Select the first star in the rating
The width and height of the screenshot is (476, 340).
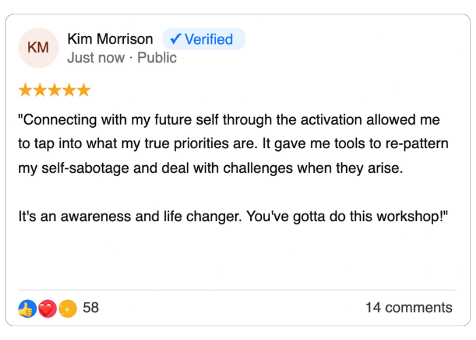pyautogui.click(x=25, y=90)
